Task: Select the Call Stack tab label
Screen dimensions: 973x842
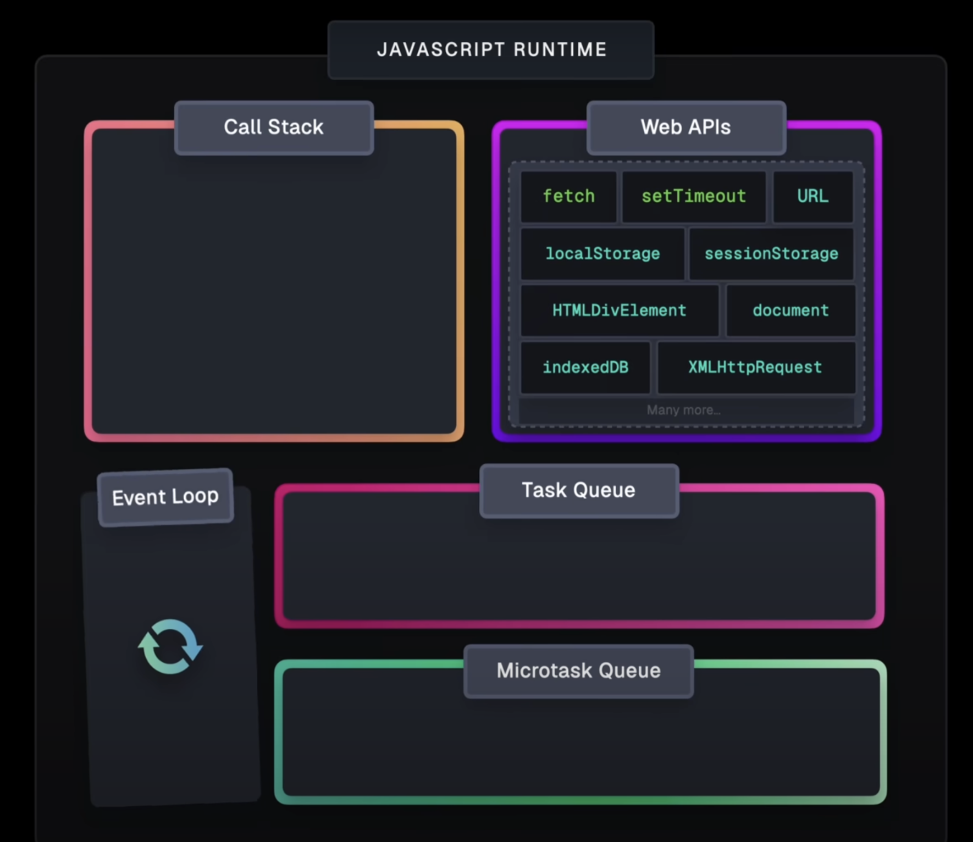Action: (x=273, y=127)
